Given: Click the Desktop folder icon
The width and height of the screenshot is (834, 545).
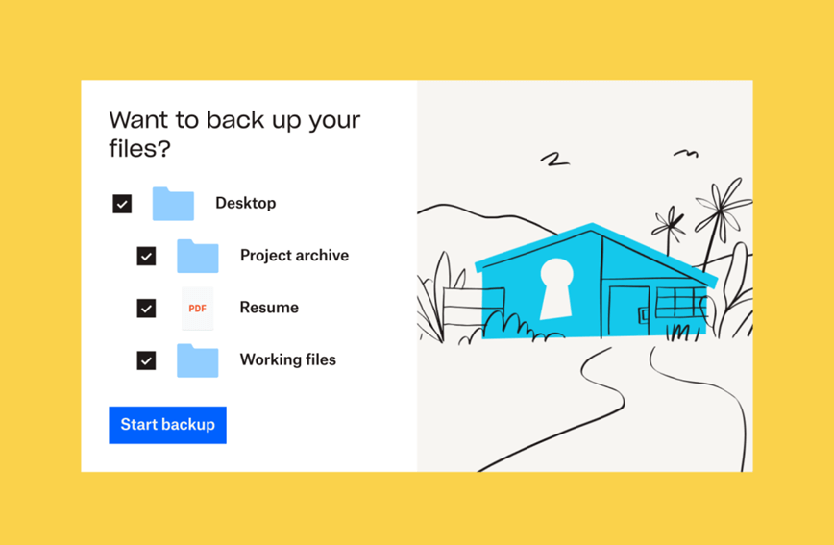Looking at the screenshot, I should [x=173, y=204].
